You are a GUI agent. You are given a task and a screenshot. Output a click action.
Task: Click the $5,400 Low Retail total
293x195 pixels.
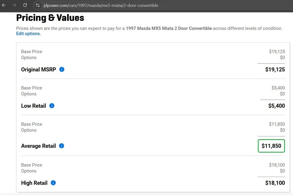pyautogui.click(x=277, y=106)
